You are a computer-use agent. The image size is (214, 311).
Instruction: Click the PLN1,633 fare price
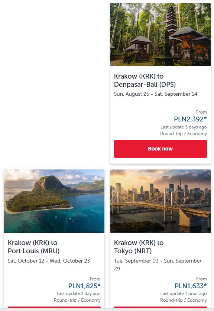pyautogui.click(x=191, y=286)
